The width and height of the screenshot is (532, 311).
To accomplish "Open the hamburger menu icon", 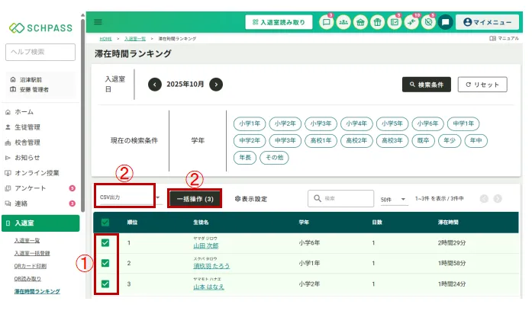I will coord(98,23).
